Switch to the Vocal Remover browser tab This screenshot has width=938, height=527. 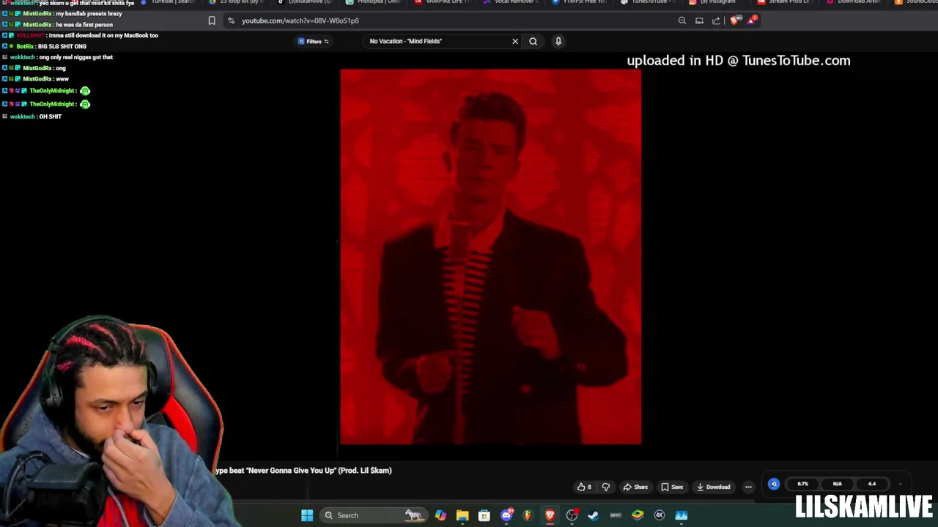pyautogui.click(x=513, y=2)
